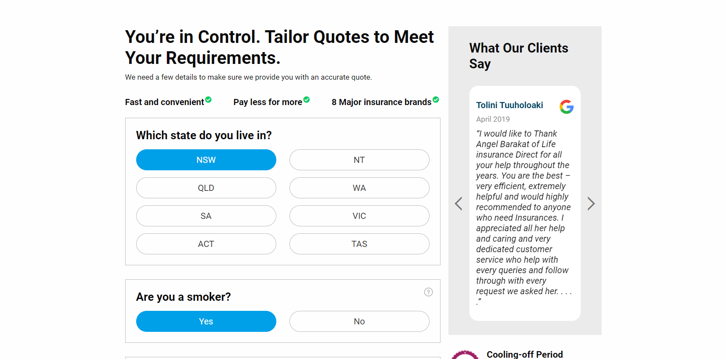The width and height of the screenshot is (726, 359).
Task: Click the Cooling-off Period heading
Action: coord(525,354)
